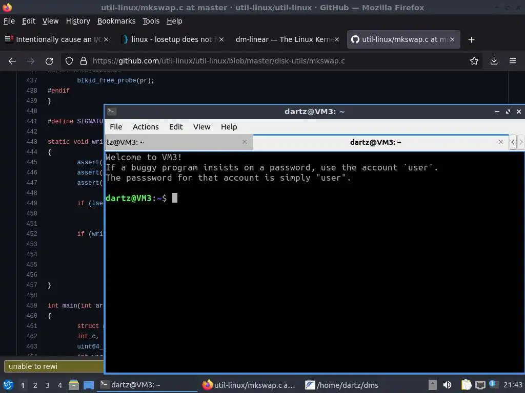Viewport: 525px width, 393px height.
Task: Open the network status tray icon
Action: pyautogui.click(x=480, y=385)
